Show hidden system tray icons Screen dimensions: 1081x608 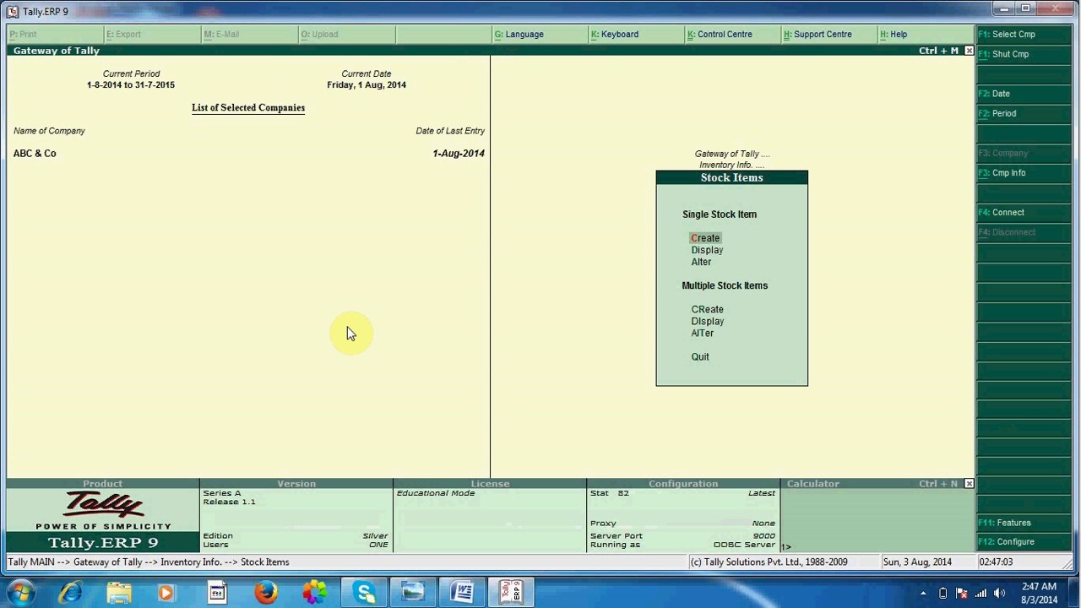(923, 593)
